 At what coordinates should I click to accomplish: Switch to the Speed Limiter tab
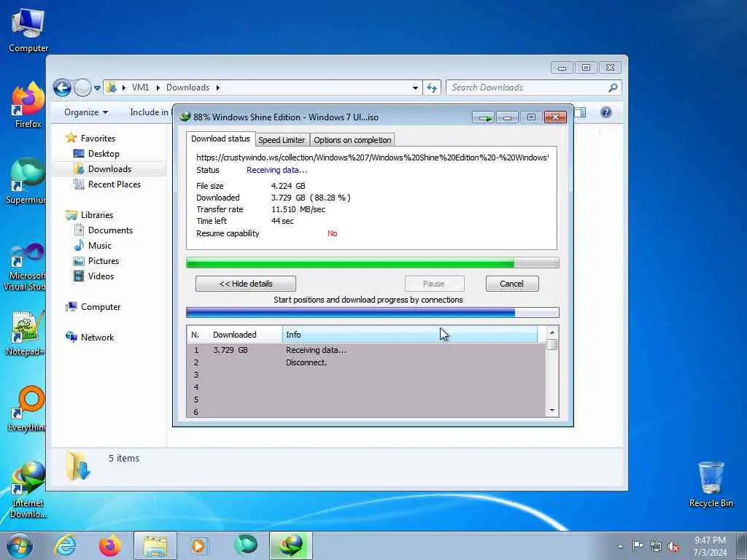[x=282, y=140]
